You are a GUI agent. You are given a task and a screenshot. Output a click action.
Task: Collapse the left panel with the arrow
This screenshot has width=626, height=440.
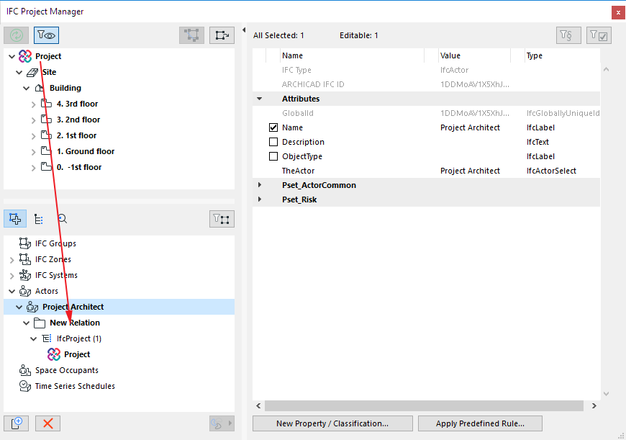(243, 30)
